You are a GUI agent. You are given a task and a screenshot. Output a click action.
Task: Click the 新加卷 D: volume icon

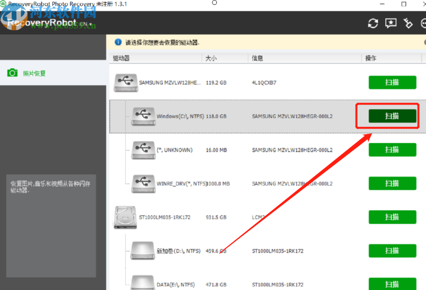click(143, 251)
